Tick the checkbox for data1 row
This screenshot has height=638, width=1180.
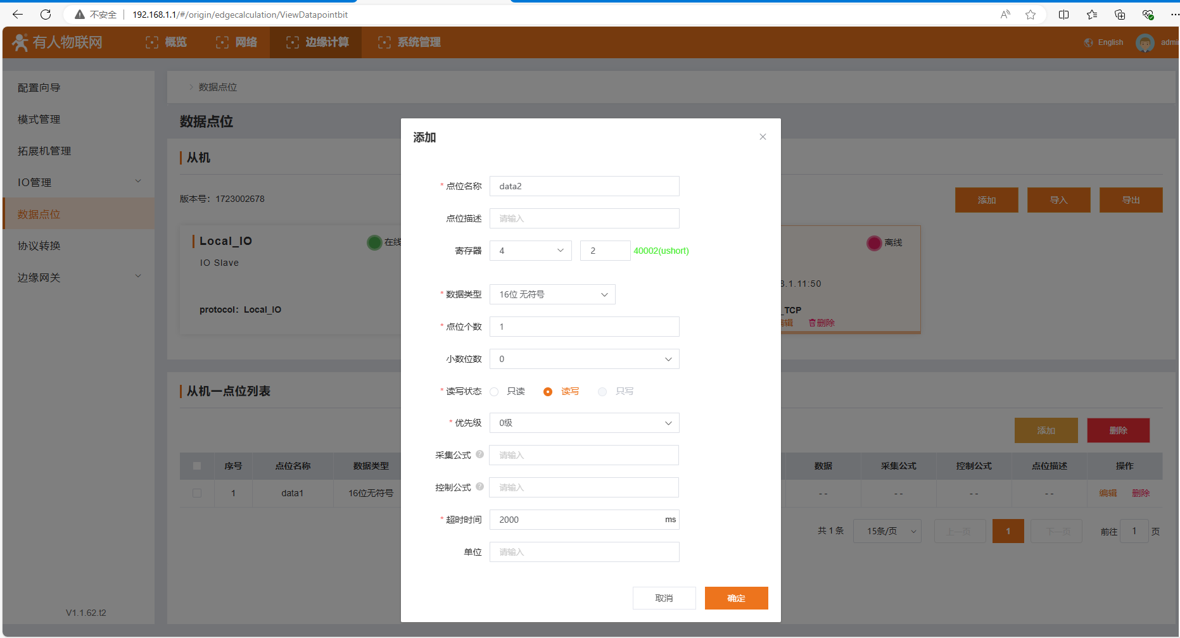[197, 493]
